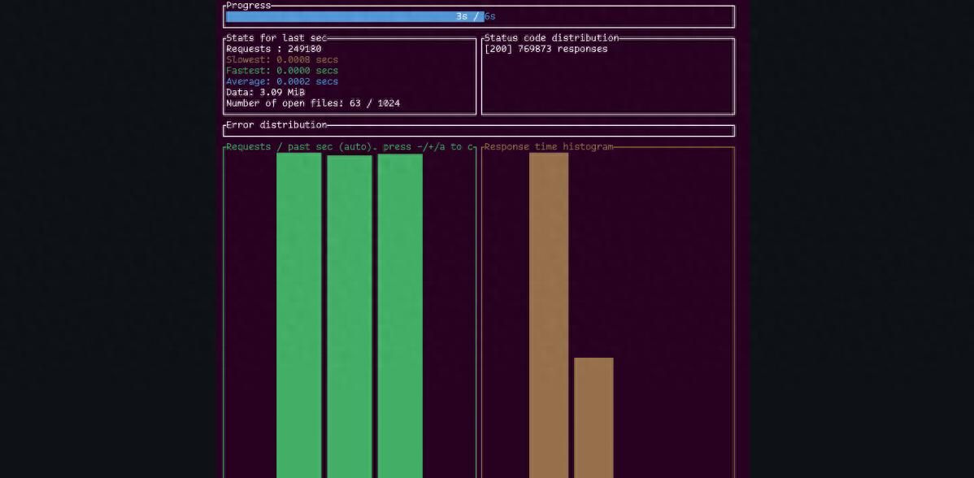Click the "[200] 769873 responses" entry
This screenshot has height=478, width=974.
click(546, 49)
